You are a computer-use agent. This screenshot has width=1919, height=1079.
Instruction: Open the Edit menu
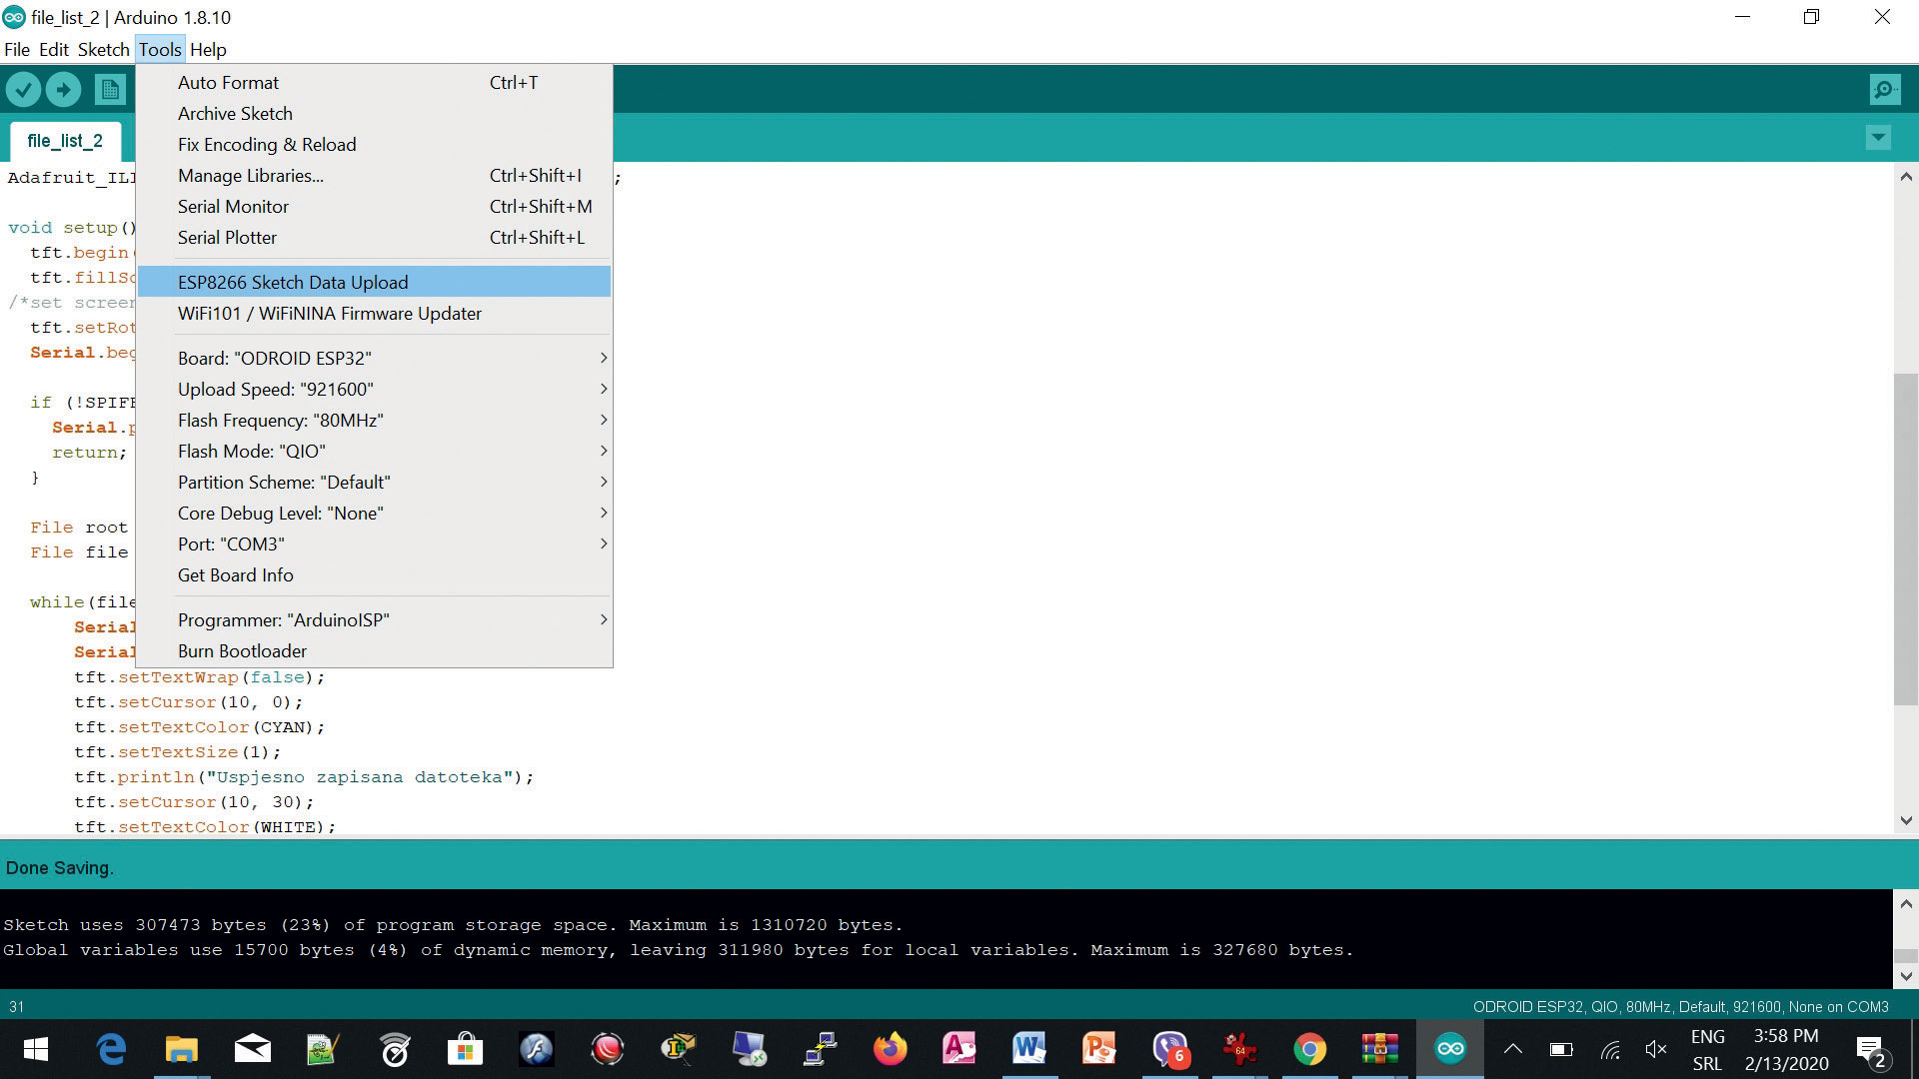point(53,49)
